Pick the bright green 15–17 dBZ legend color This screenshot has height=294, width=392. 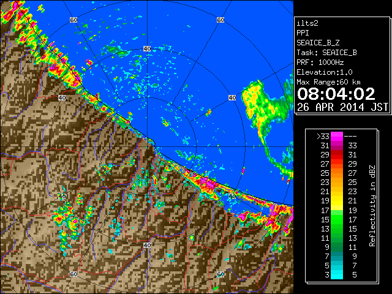[337, 219]
